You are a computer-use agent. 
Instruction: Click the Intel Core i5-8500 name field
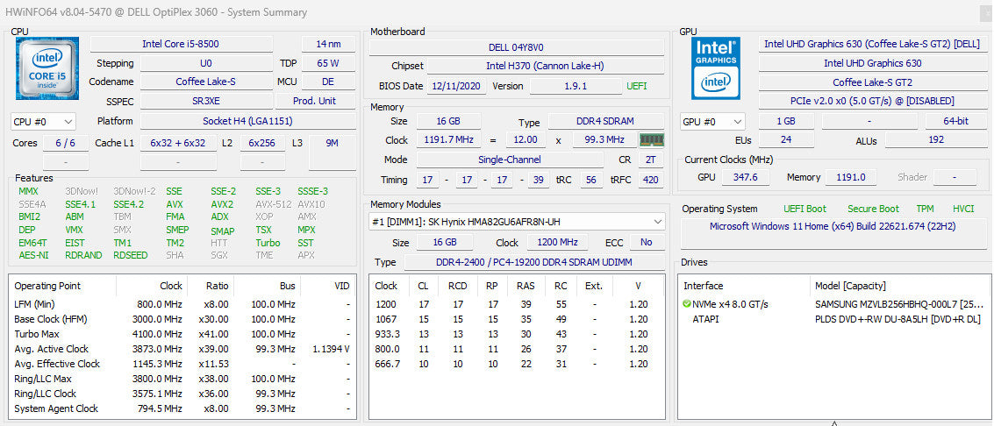(x=182, y=44)
